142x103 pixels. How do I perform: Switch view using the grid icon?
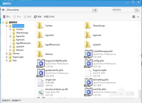(x=133, y=17)
